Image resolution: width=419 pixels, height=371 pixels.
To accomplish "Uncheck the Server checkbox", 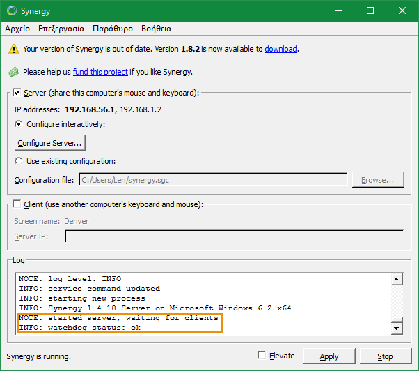I will [17, 93].
